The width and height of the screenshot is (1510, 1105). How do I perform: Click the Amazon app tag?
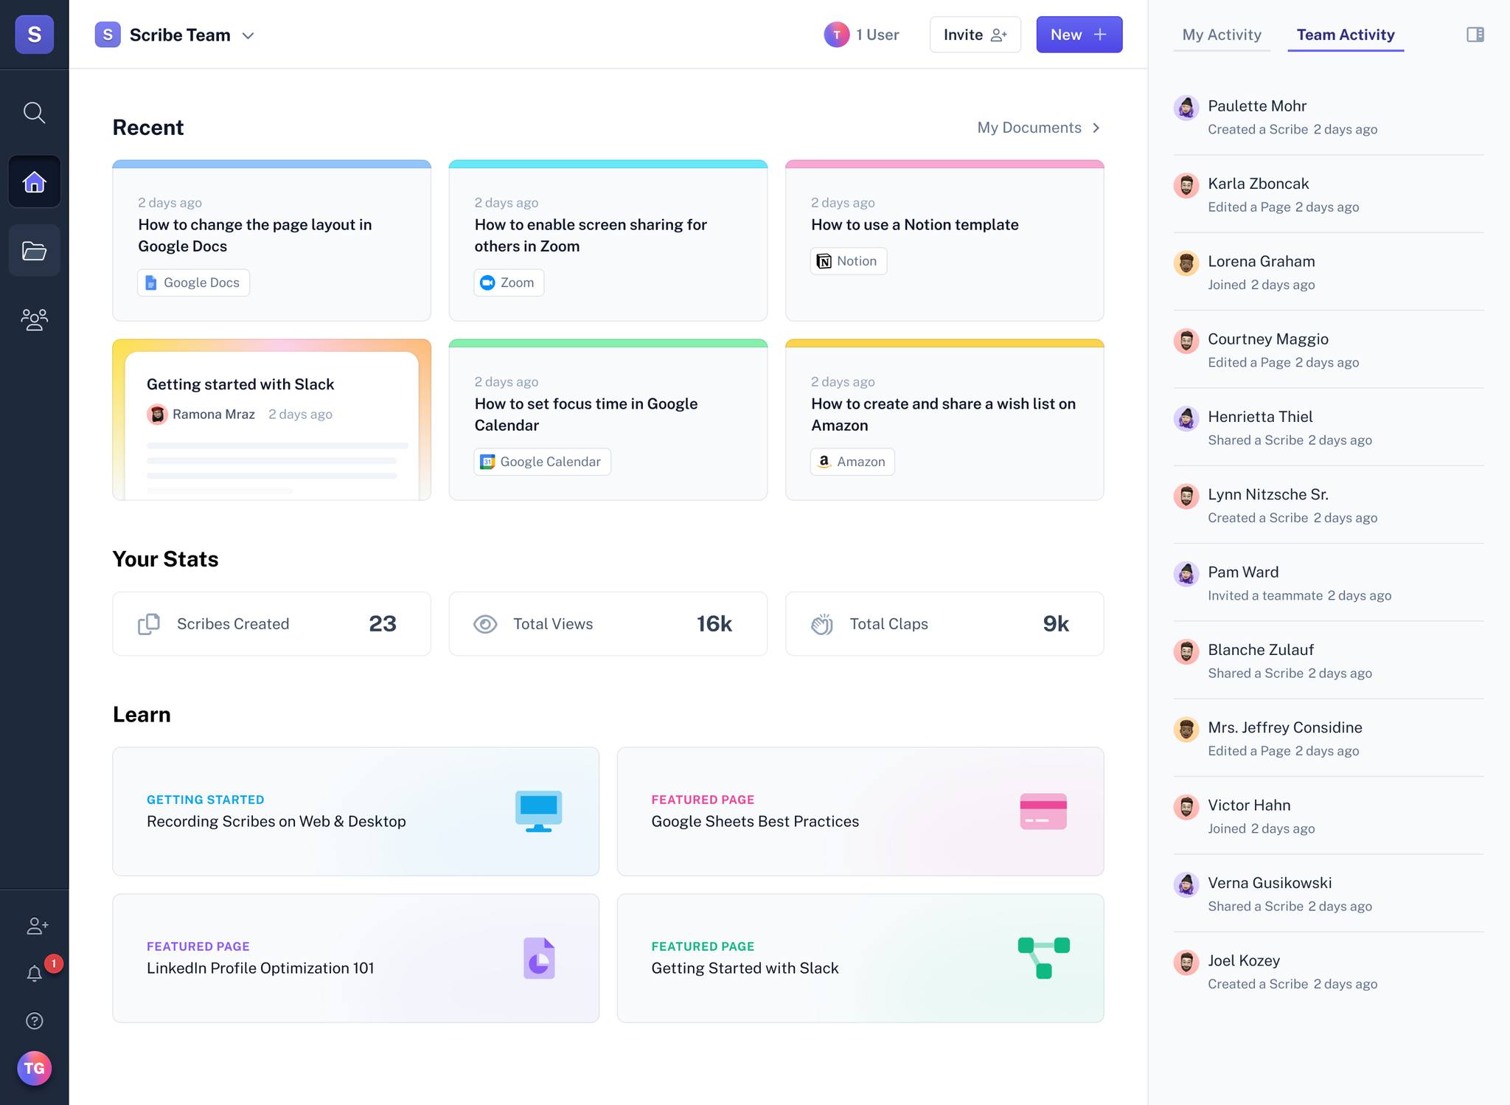(x=852, y=462)
